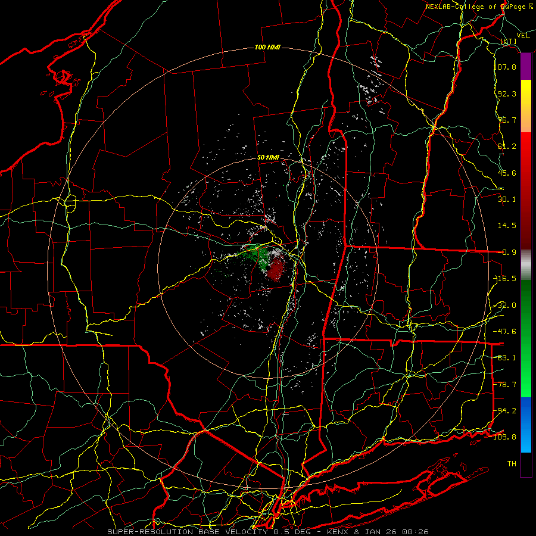Click the -78.7 legend value

505,385
